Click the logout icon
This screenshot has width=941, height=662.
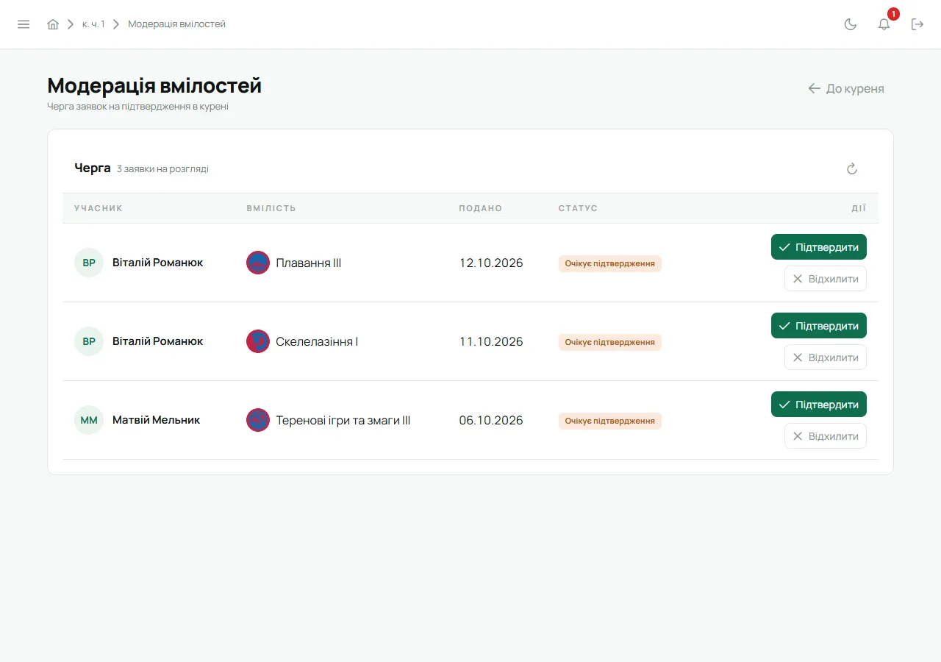(917, 24)
